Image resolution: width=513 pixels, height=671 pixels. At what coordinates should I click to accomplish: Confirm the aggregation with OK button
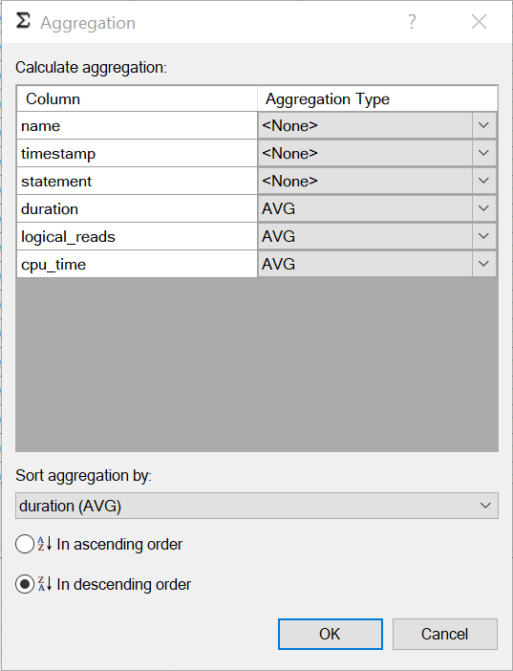(x=331, y=634)
